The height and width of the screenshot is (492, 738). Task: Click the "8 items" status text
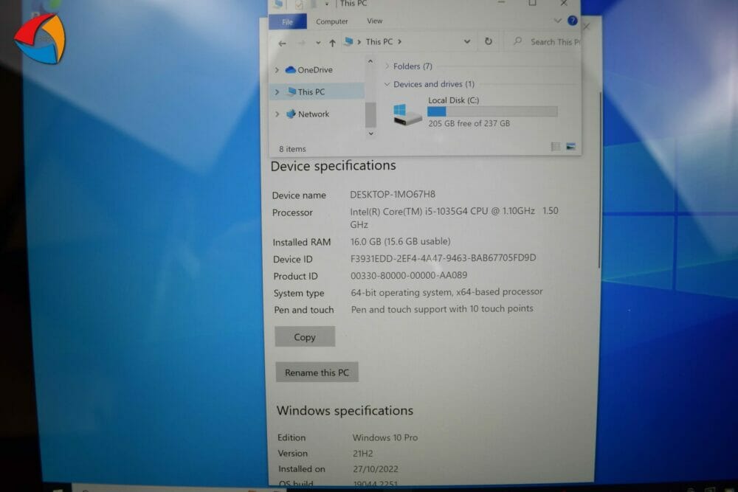[x=292, y=149]
